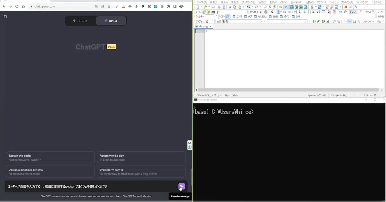386x202 pixels.
Task: Enable セミコロン separated mode
Action: [261, 17]
